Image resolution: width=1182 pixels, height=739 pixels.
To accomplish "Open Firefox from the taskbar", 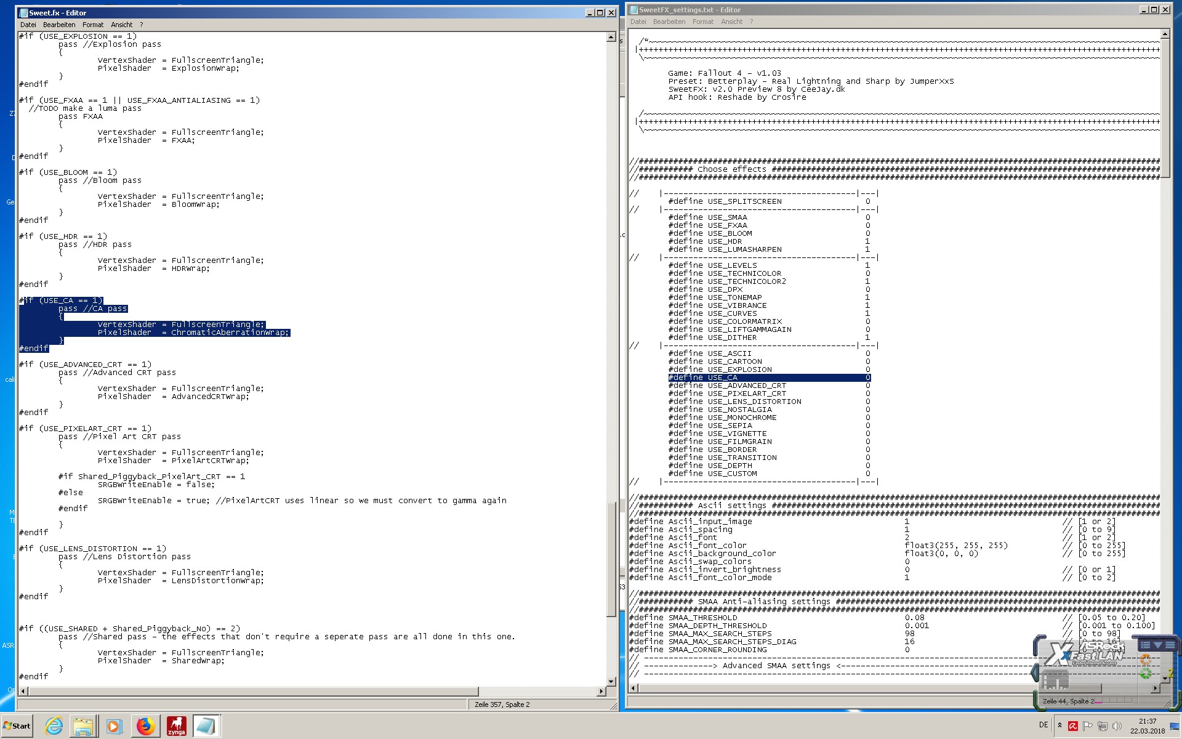I will point(145,726).
